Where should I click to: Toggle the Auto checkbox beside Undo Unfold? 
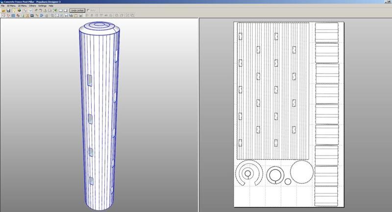88,10
